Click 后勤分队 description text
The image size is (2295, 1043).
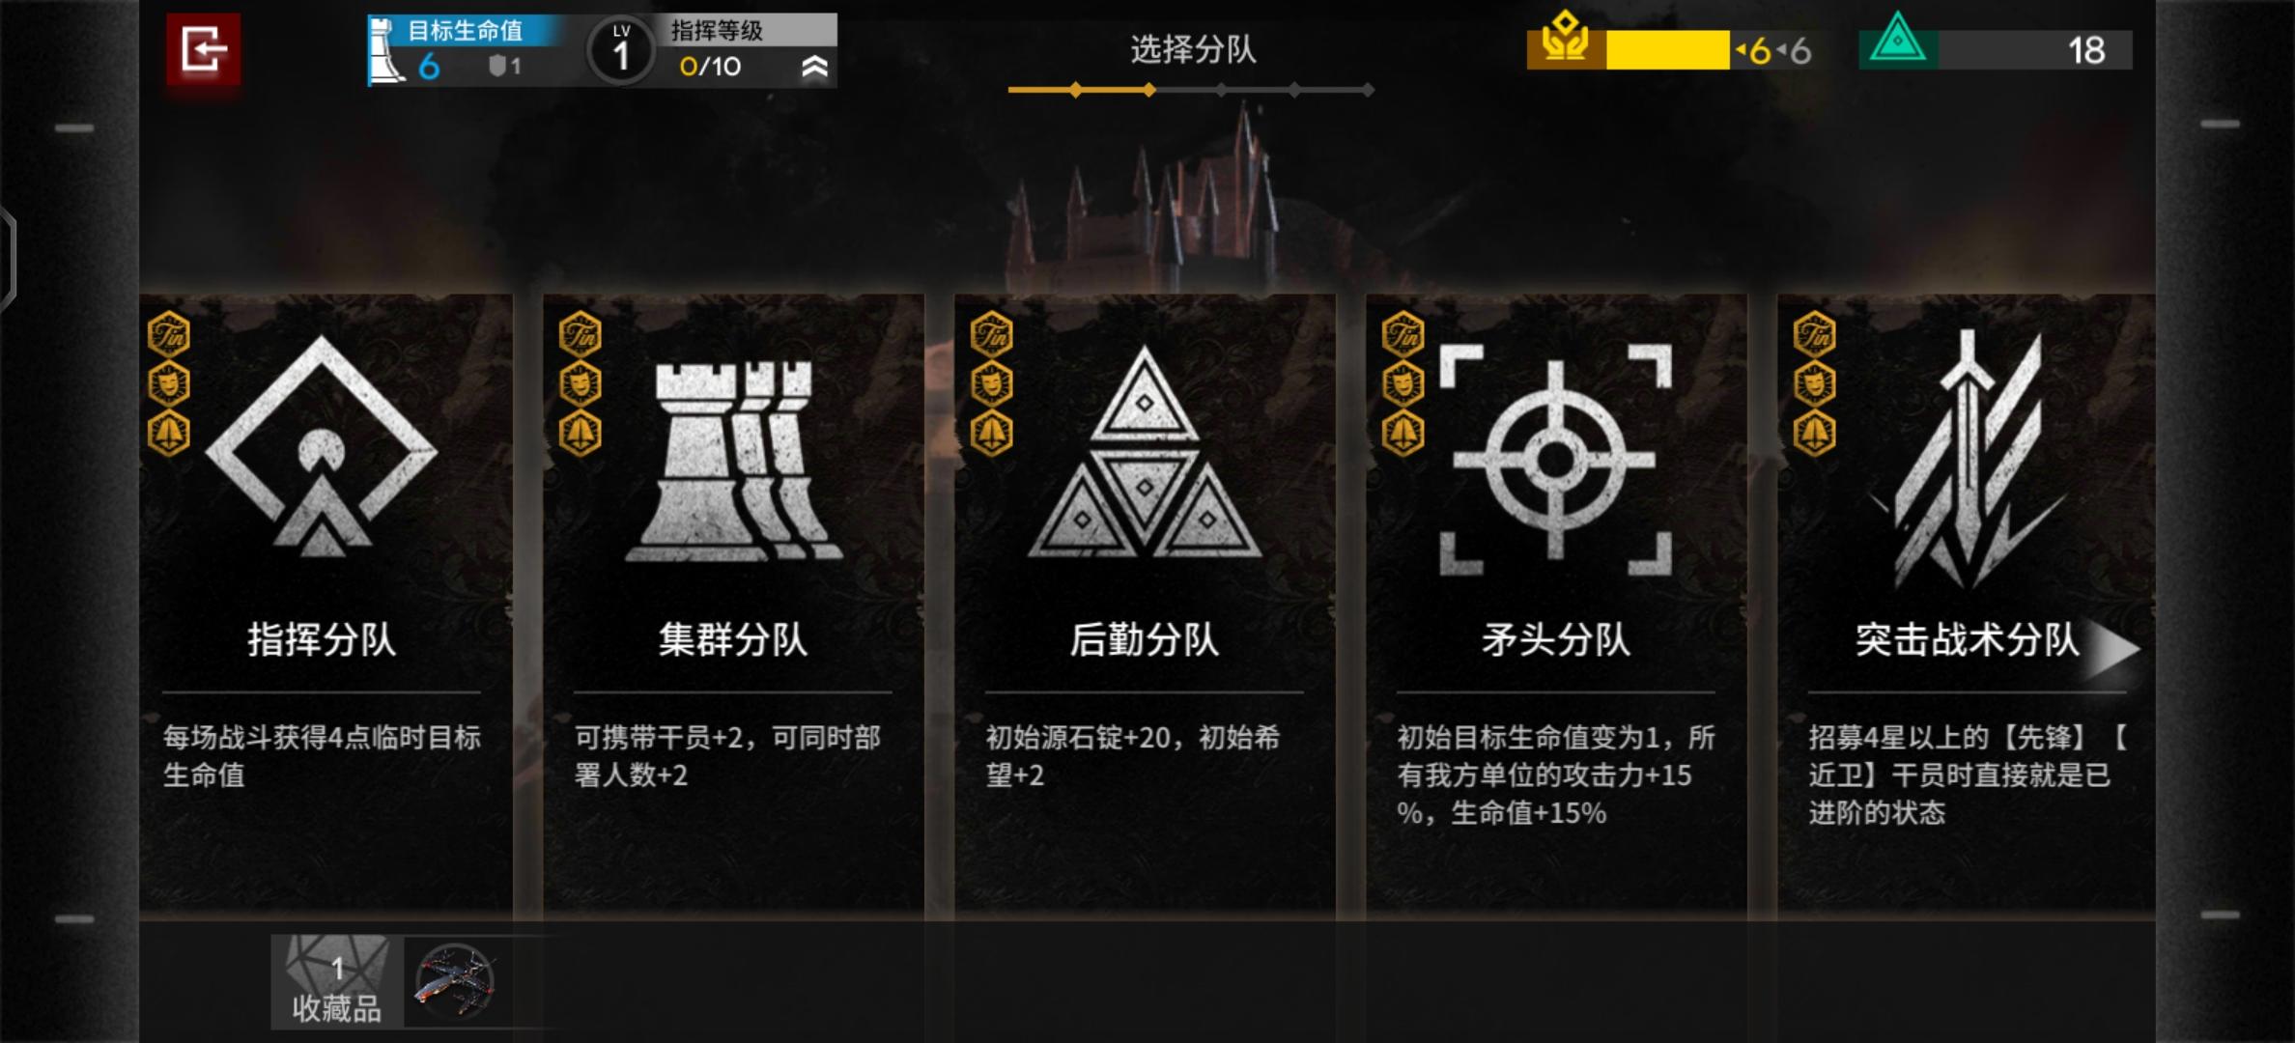[1134, 756]
